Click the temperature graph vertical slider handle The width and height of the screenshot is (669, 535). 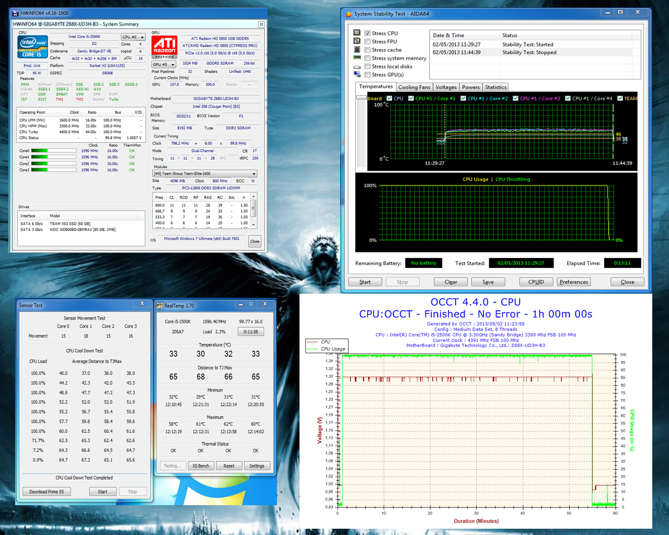coord(361,98)
